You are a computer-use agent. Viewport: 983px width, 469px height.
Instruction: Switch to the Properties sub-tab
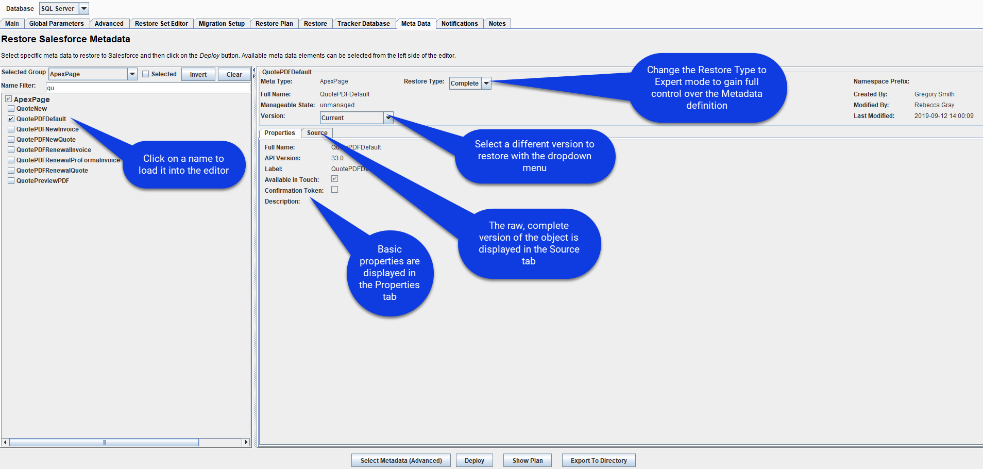(280, 133)
